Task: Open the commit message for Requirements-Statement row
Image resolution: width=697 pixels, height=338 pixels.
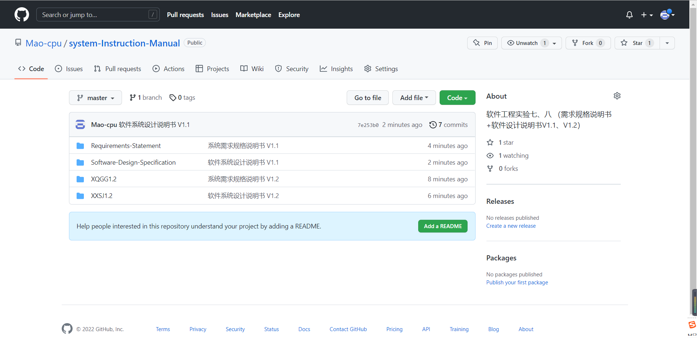Action: point(243,146)
